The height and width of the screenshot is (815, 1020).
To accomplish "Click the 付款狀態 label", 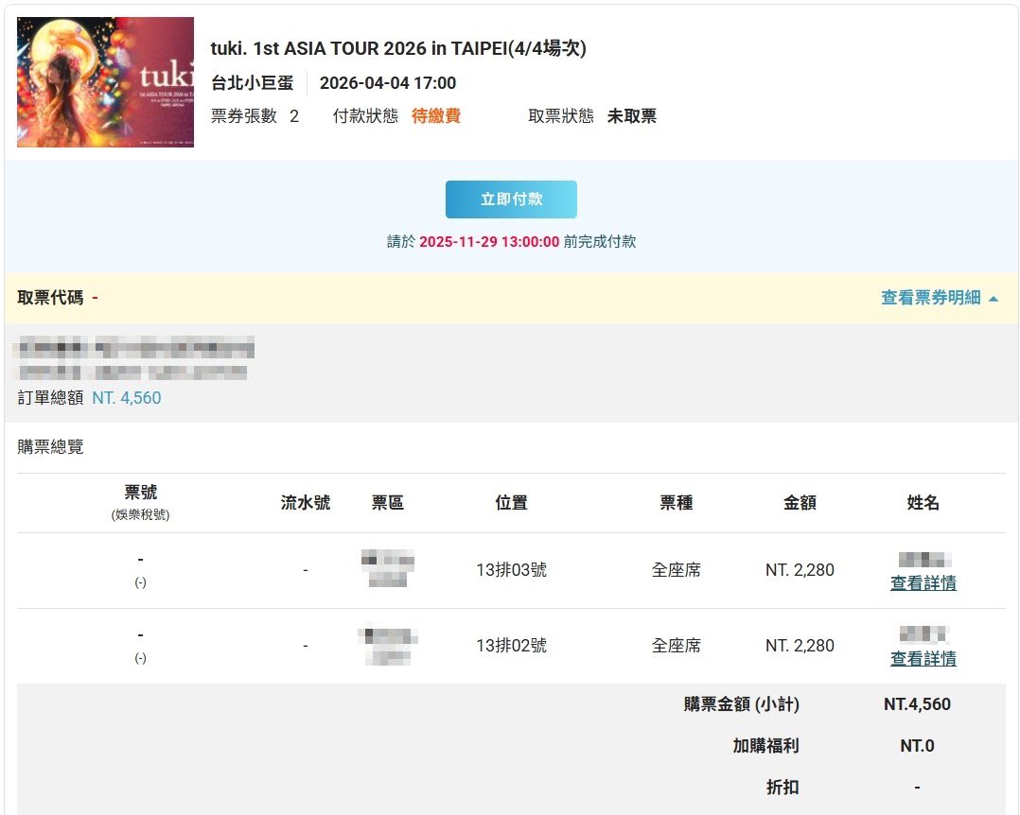I will tap(365, 115).
